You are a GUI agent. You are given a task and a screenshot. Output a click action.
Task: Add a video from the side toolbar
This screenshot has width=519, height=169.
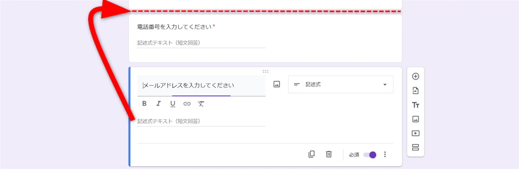[x=415, y=133]
